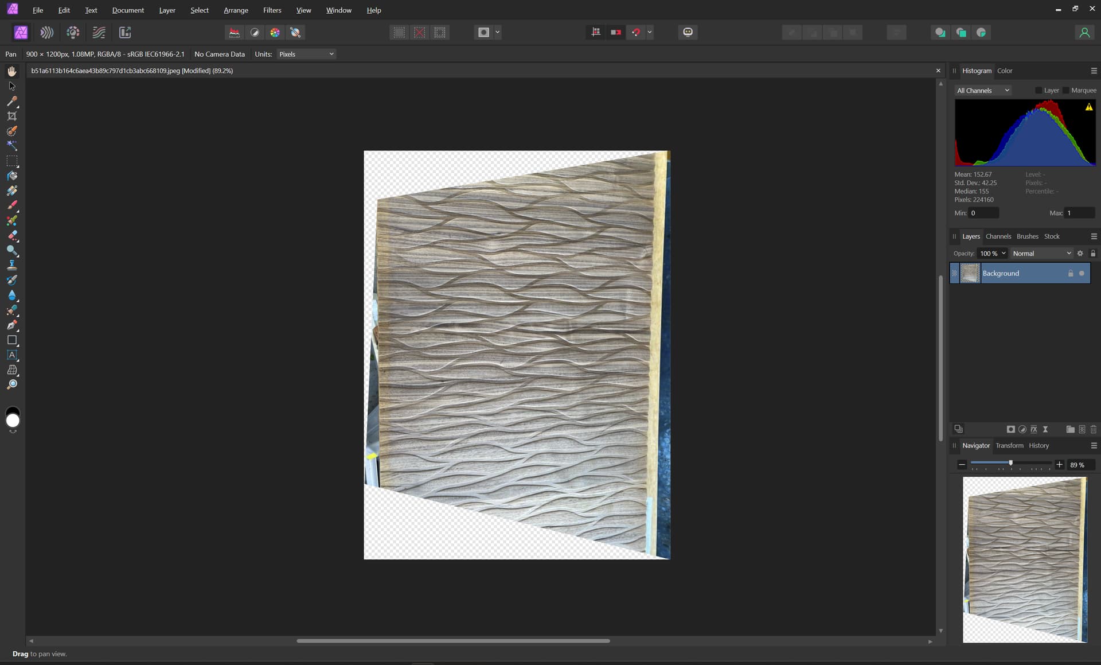Click the Auto White Balance icon
The image size is (1101, 665).
295,33
